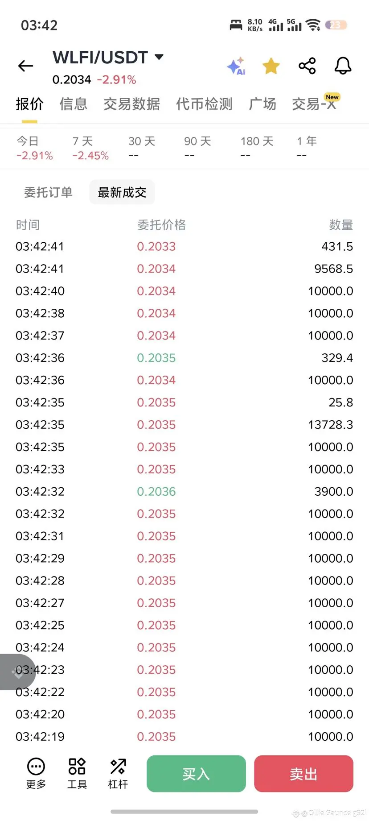Tap the share icon
Screen dimensions: 369x821
[307, 66]
